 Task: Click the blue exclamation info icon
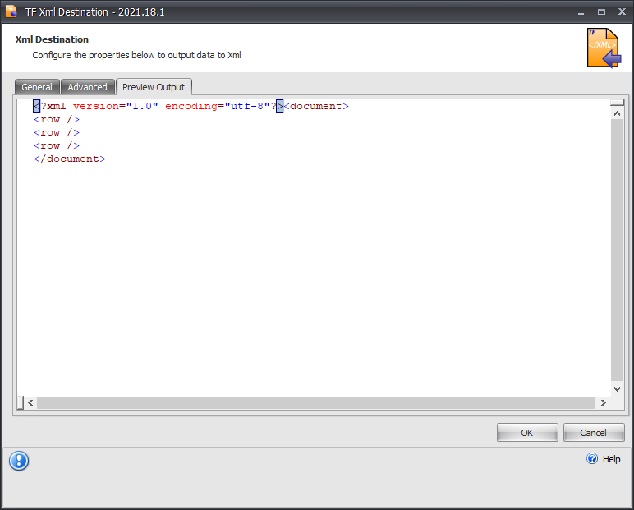coord(19,461)
